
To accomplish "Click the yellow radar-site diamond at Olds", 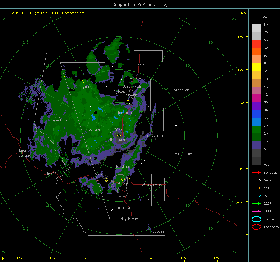I will tap(119, 136).
